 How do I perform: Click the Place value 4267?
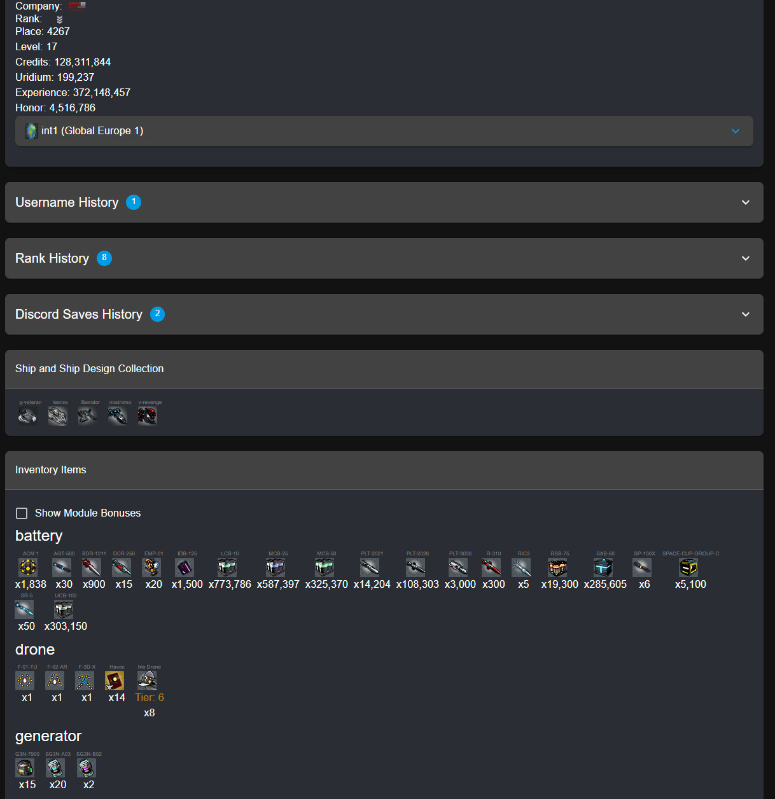pyautogui.click(x=59, y=32)
